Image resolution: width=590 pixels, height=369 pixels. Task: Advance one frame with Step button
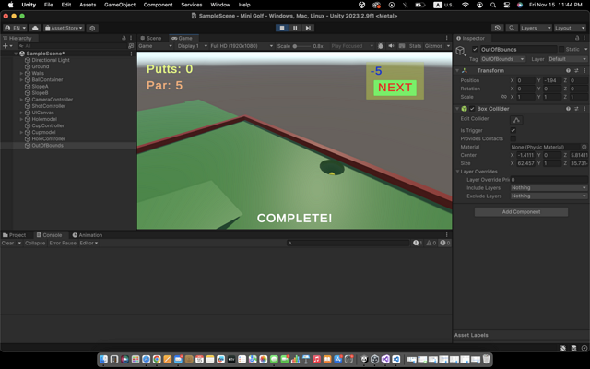click(308, 28)
